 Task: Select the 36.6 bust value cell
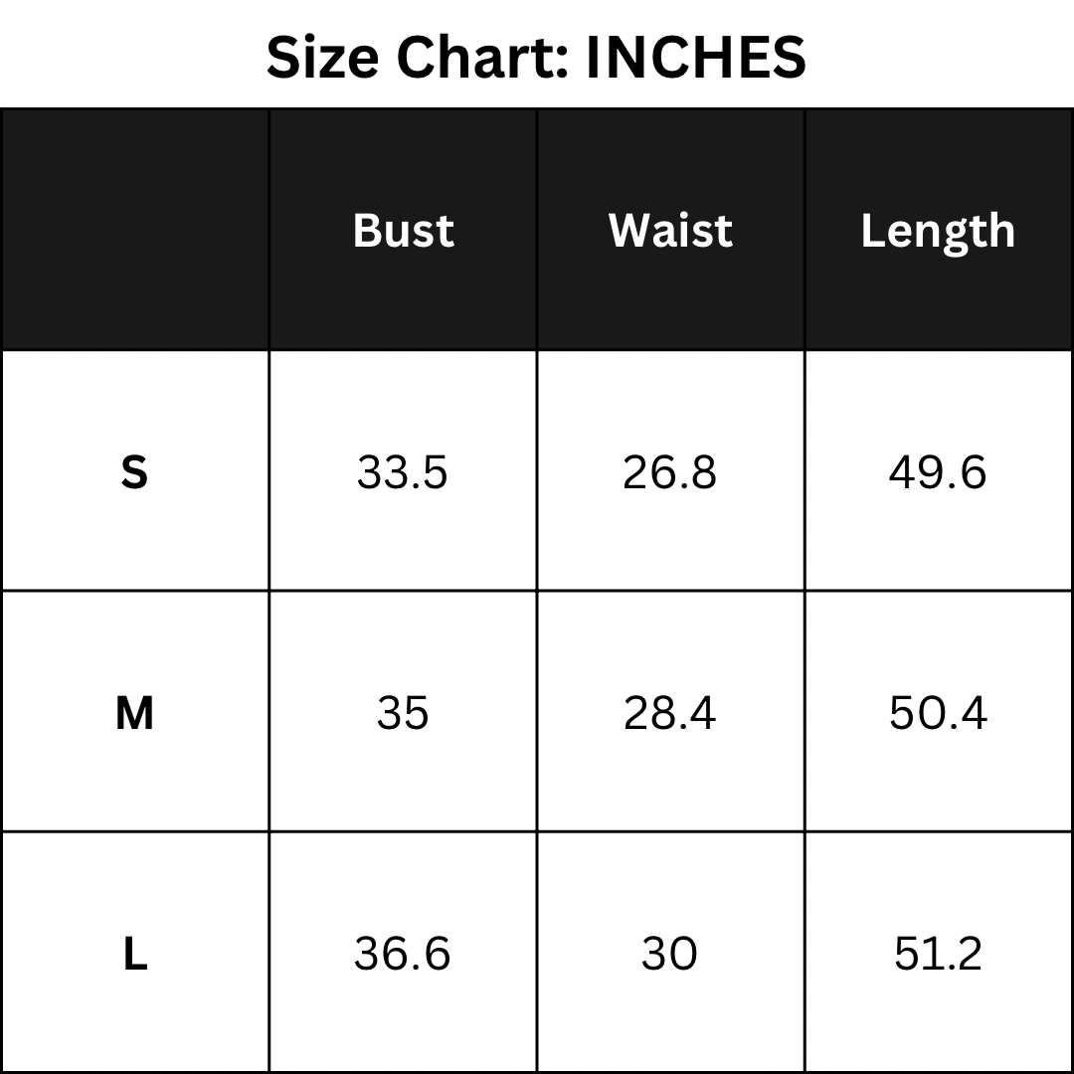click(x=403, y=955)
